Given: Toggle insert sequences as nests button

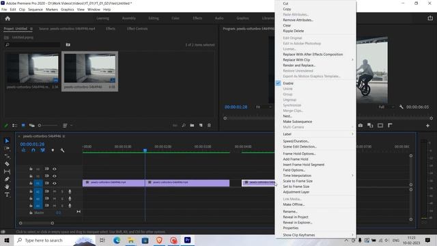Looking at the screenshot, I should (23, 150).
